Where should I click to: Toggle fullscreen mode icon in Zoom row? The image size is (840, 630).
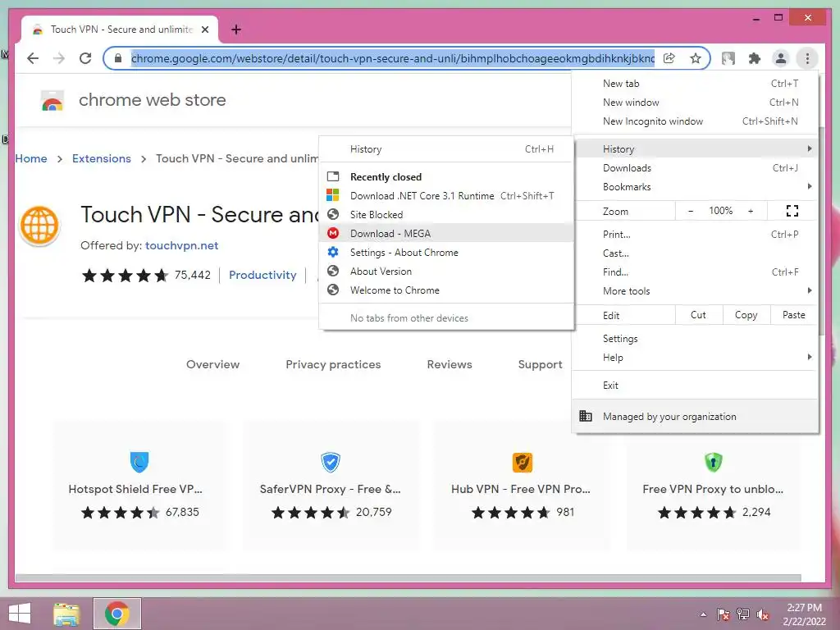pyautogui.click(x=792, y=211)
